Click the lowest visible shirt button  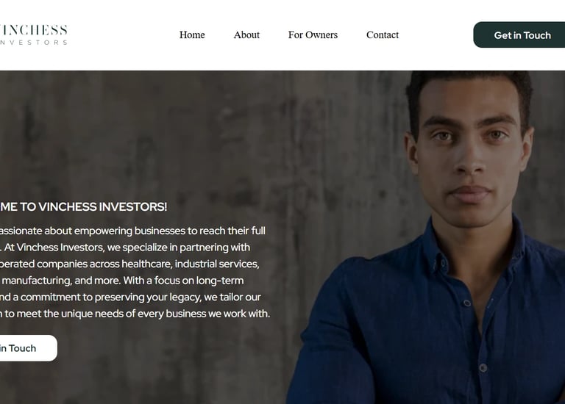(x=483, y=368)
